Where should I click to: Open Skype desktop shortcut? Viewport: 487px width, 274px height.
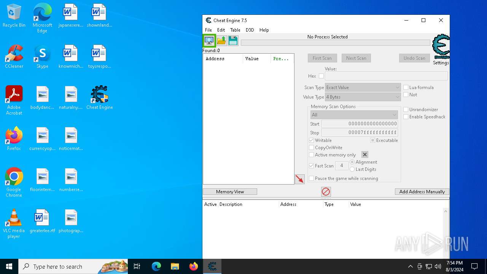click(42, 57)
